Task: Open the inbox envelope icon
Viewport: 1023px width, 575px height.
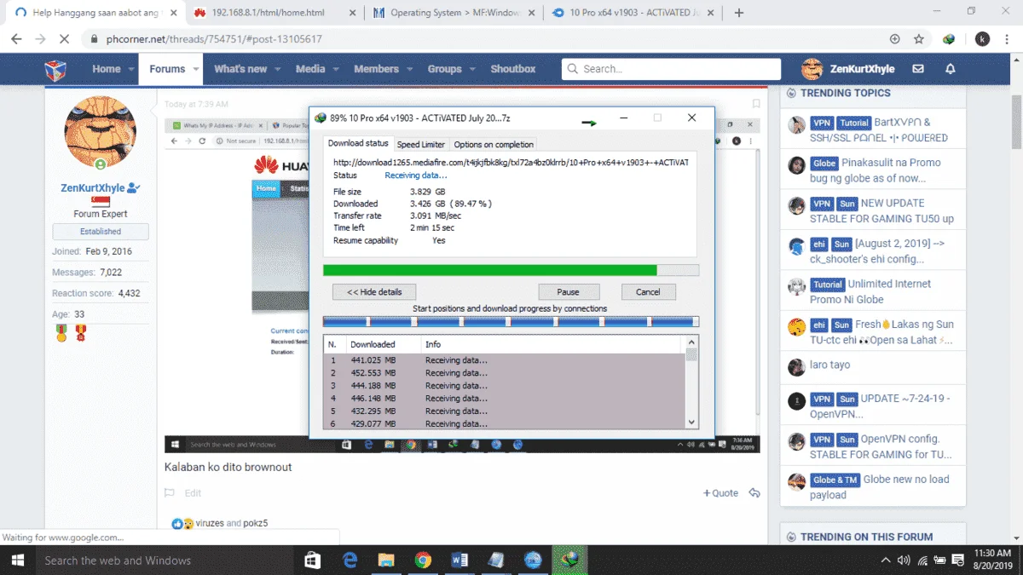Action: (x=918, y=69)
